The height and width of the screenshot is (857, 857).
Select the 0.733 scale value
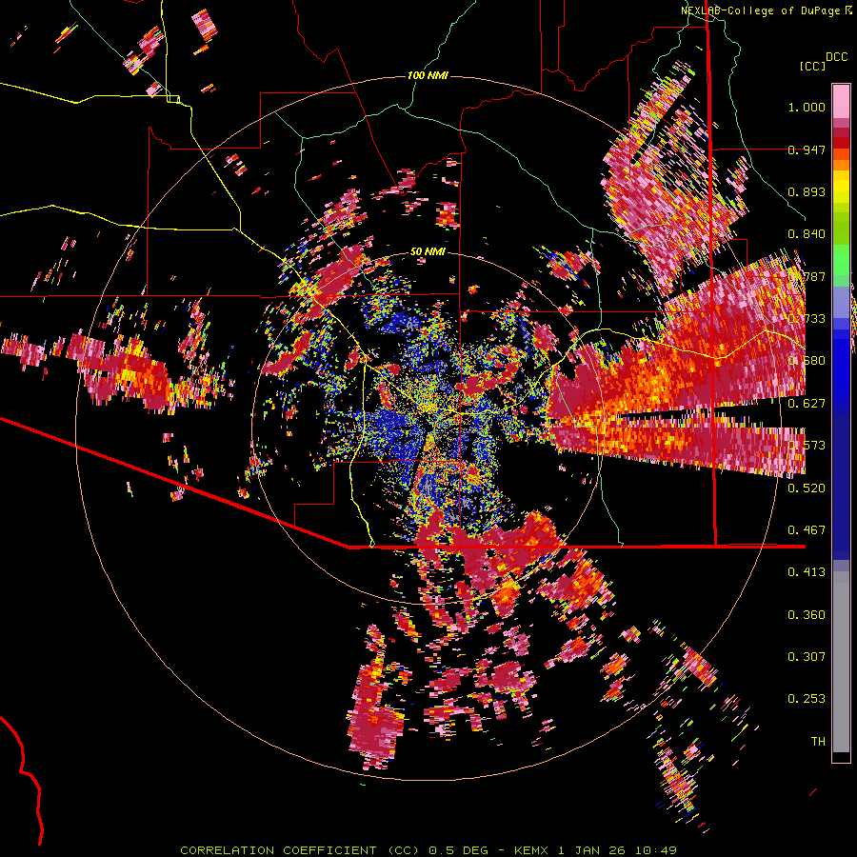807,319
